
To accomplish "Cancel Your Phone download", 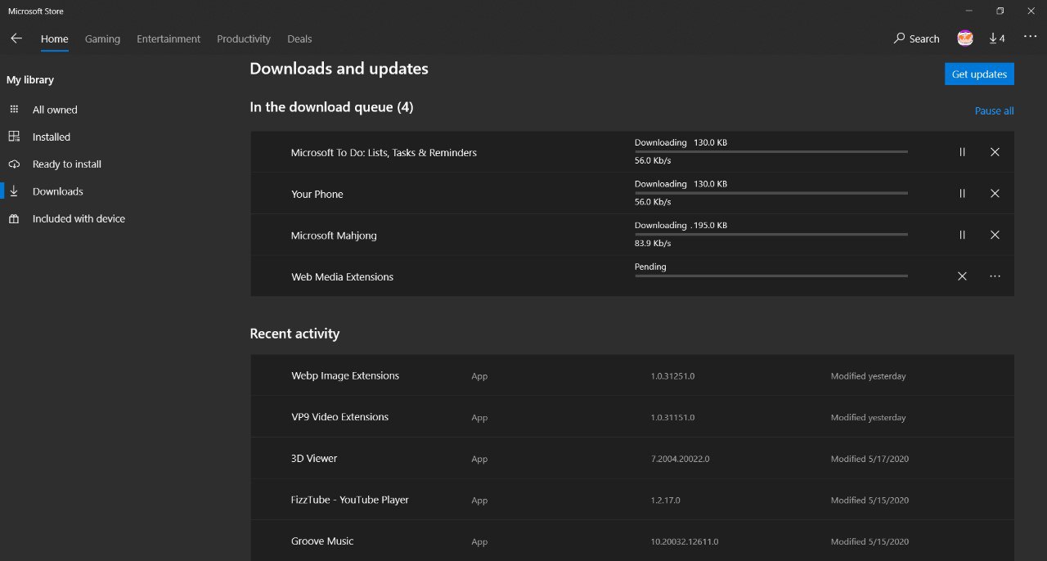I will pyautogui.click(x=995, y=194).
